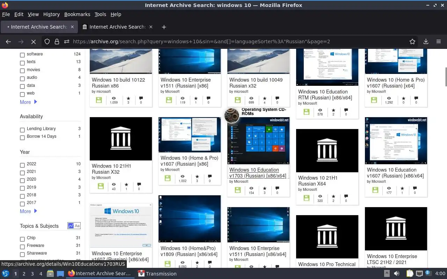Open a new tab with plus button
The image size is (447, 279).
click(x=164, y=27)
